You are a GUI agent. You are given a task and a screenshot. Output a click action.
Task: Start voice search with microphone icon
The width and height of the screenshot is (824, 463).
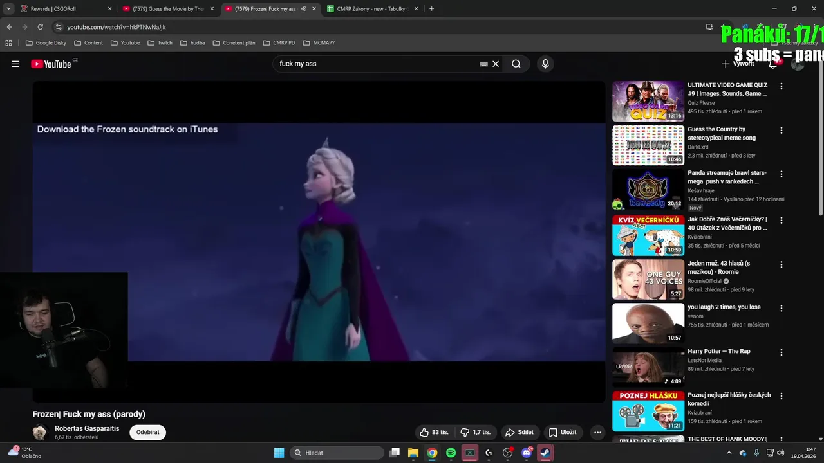(x=545, y=64)
